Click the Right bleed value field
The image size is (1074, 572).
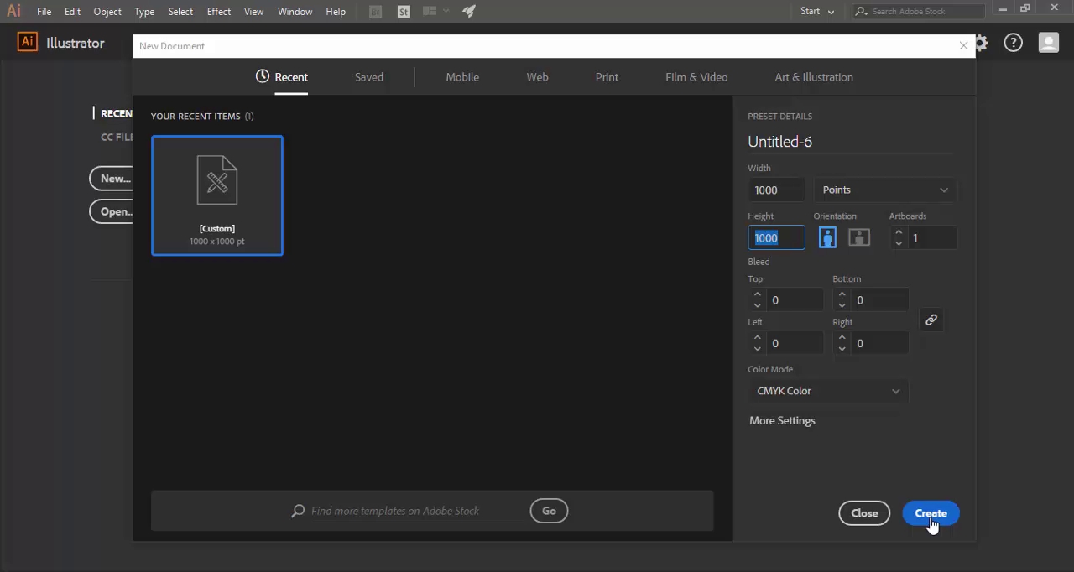click(880, 344)
